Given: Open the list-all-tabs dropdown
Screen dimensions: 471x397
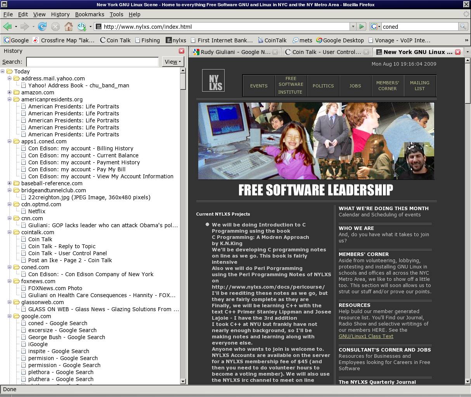Looking at the screenshot, I should click(467, 52).
